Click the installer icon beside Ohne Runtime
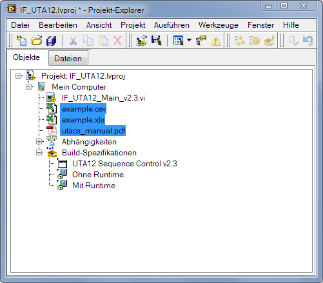 (62, 174)
